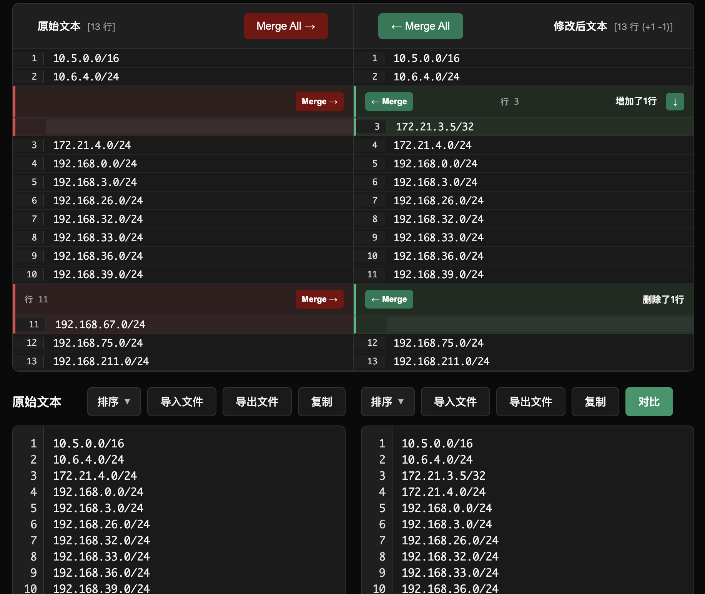Click the 行 11 label on the left
The height and width of the screenshot is (594, 705).
click(x=37, y=299)
